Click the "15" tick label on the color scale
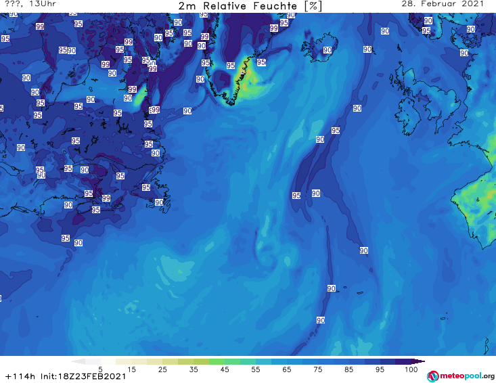496x383 pixels. 131,369
